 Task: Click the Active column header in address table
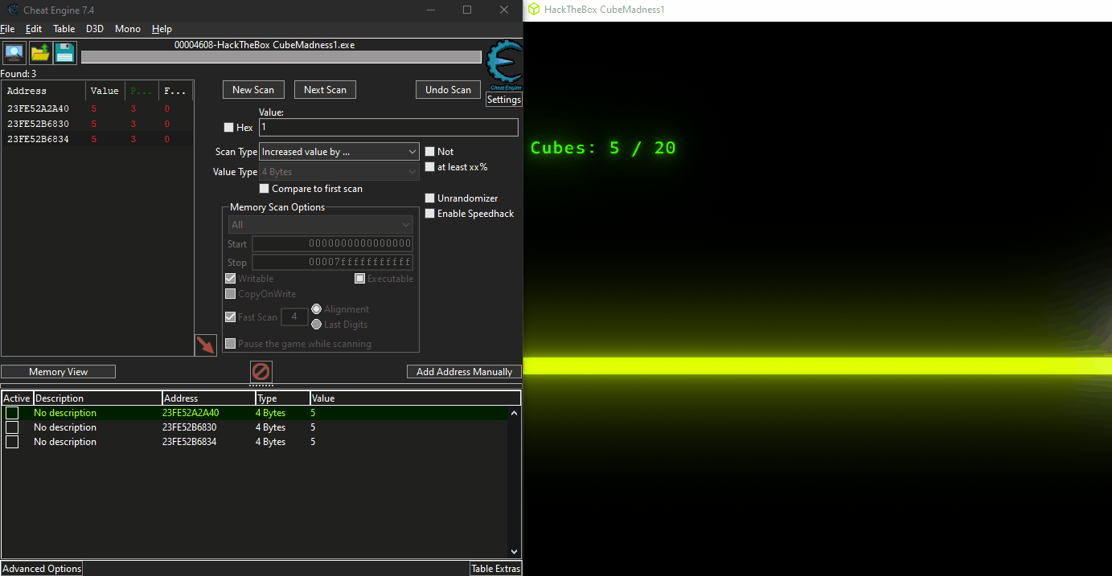[x=17, y=398]
